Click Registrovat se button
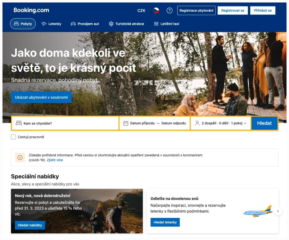This screenshot has height=240, width=289. coord(233,10)
